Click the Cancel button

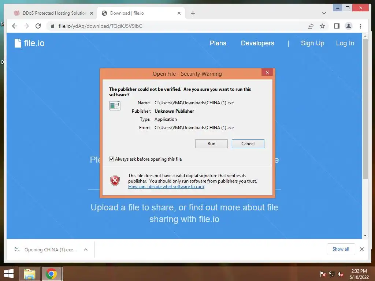pyautogui.click(x=248, y=143)
